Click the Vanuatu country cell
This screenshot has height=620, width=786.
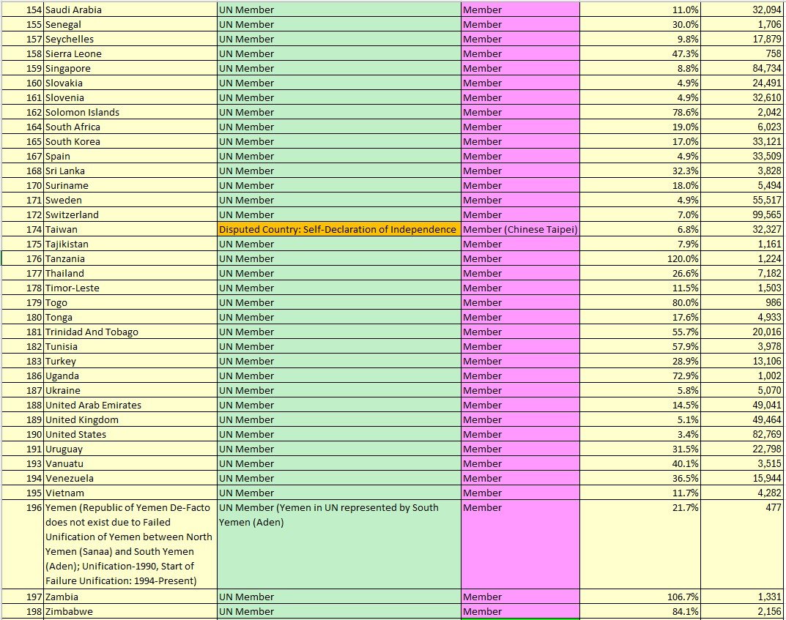(130, 463)
